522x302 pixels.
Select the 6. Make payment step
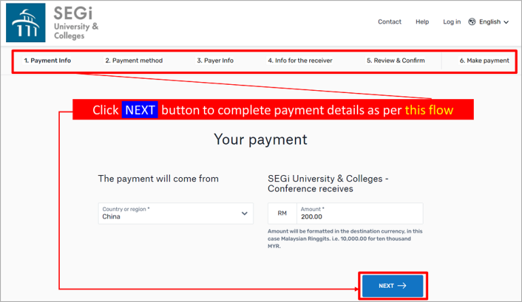pyautogui.click(x=484, y=60)
